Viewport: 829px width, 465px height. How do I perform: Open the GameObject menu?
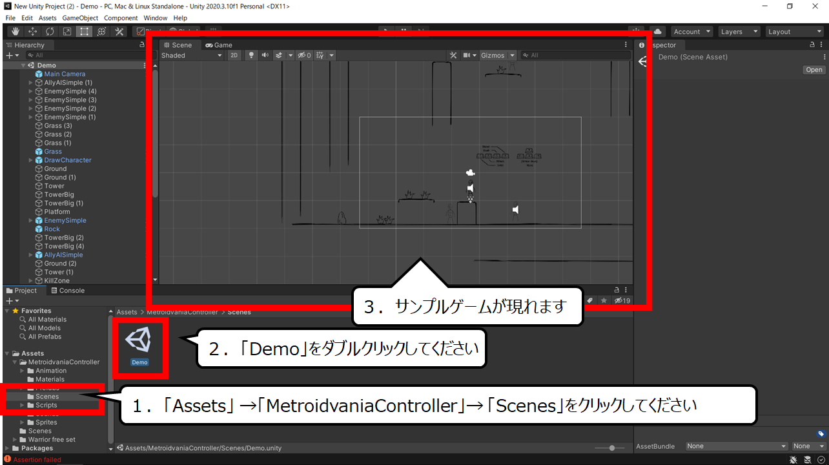tap(80, 18)
